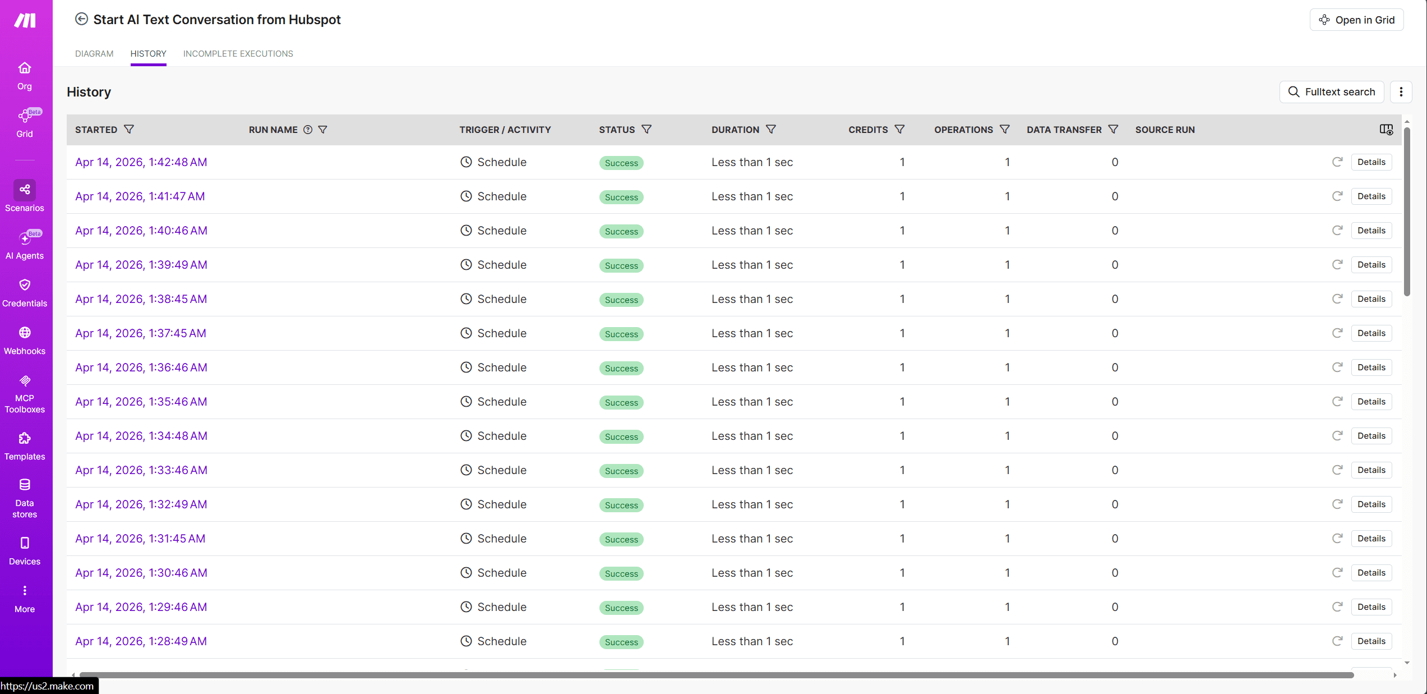The width and height of the screenshot is (1427, 694).
Task: Open the Apr 14, 1:38:45 AM run link
Action: coord(141,299)
